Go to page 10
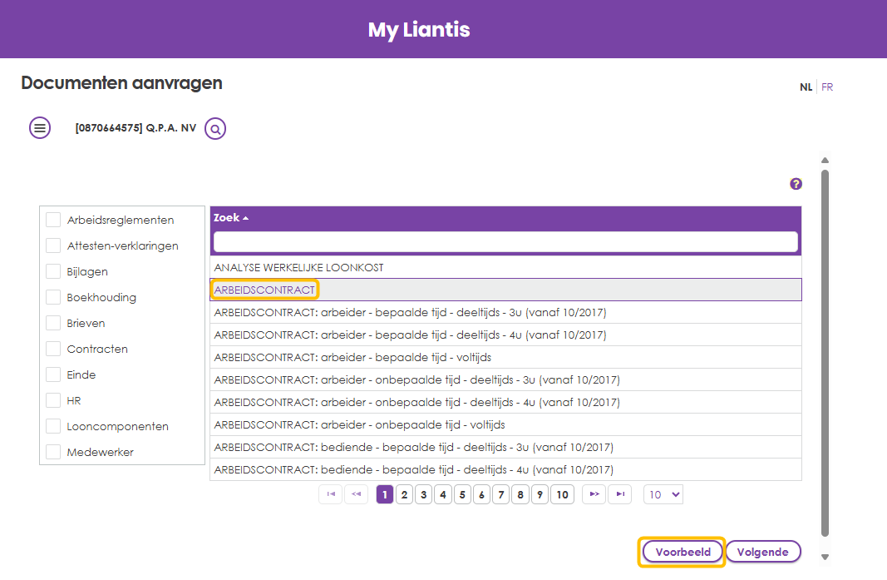The height and width of the screenshot is (580, 887). pos(562,494)
